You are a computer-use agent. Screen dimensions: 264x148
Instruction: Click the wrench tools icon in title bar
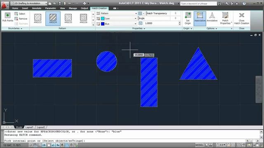click(227, 4)
